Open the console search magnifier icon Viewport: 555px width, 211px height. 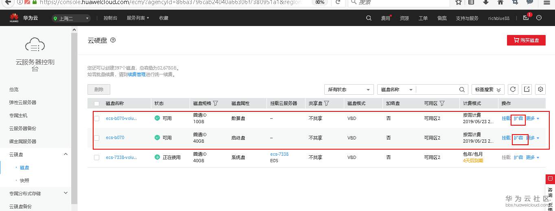point(369,18)
